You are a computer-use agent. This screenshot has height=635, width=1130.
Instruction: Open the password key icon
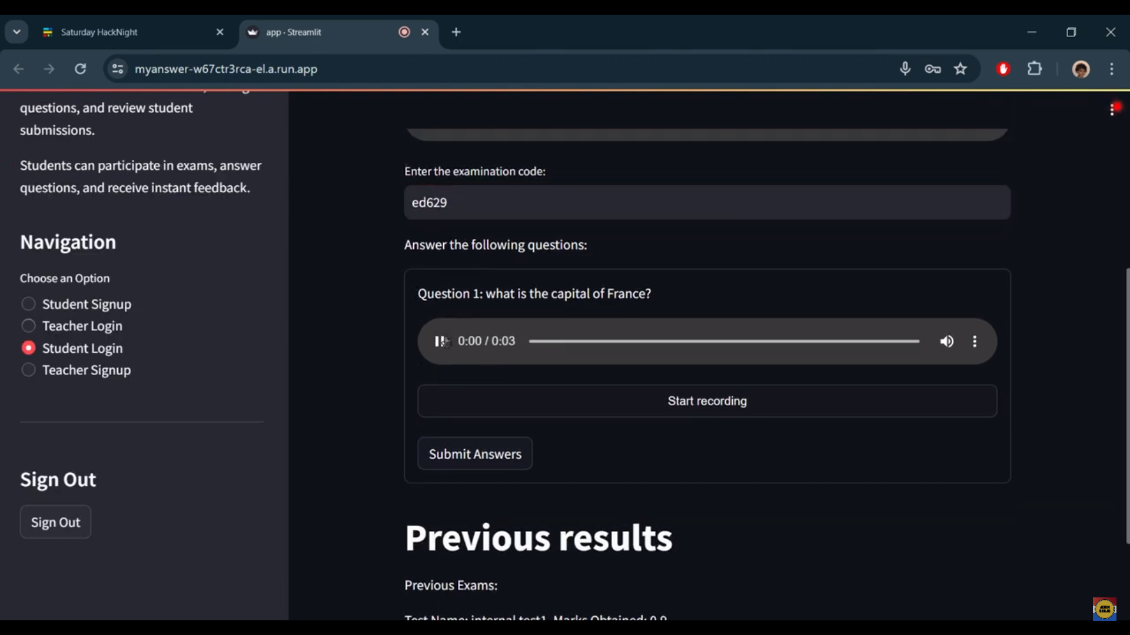coord(932,69)
